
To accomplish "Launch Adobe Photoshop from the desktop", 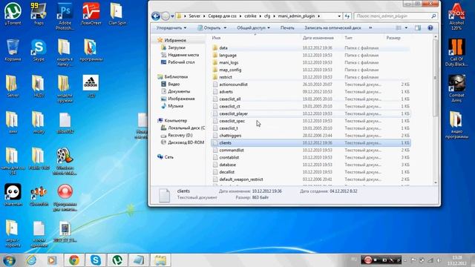I will [65, 16].
